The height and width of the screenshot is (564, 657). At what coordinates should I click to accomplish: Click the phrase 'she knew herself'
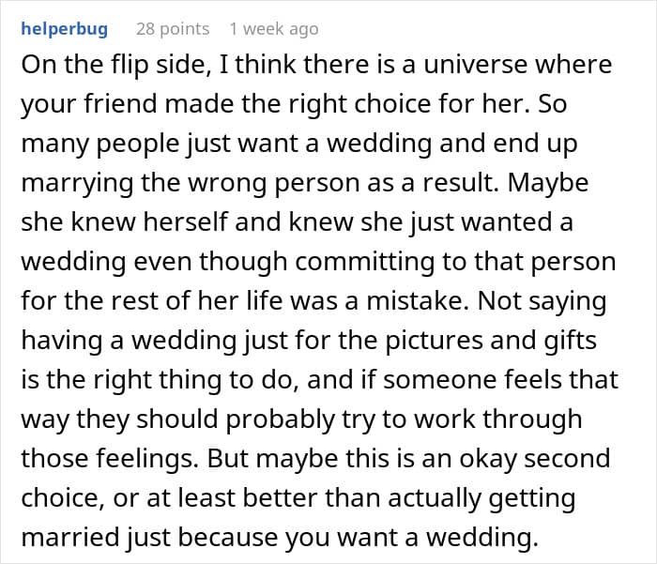pyautogui.click(x=125, y=222)
